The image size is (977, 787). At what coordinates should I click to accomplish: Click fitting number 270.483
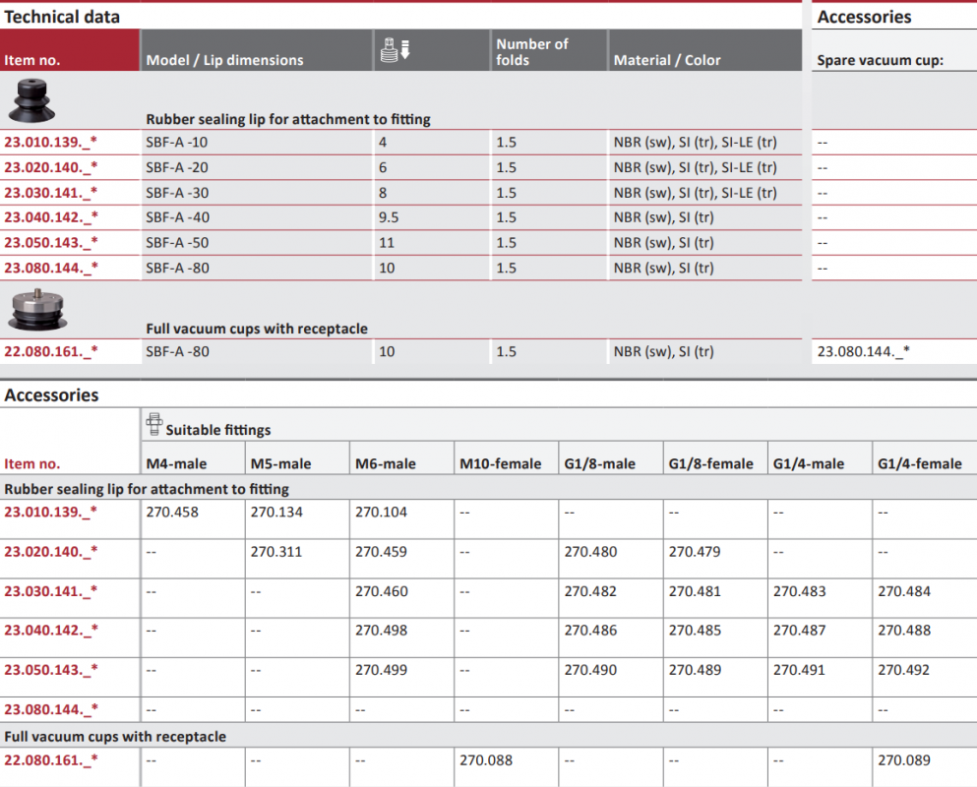[800, 591]
